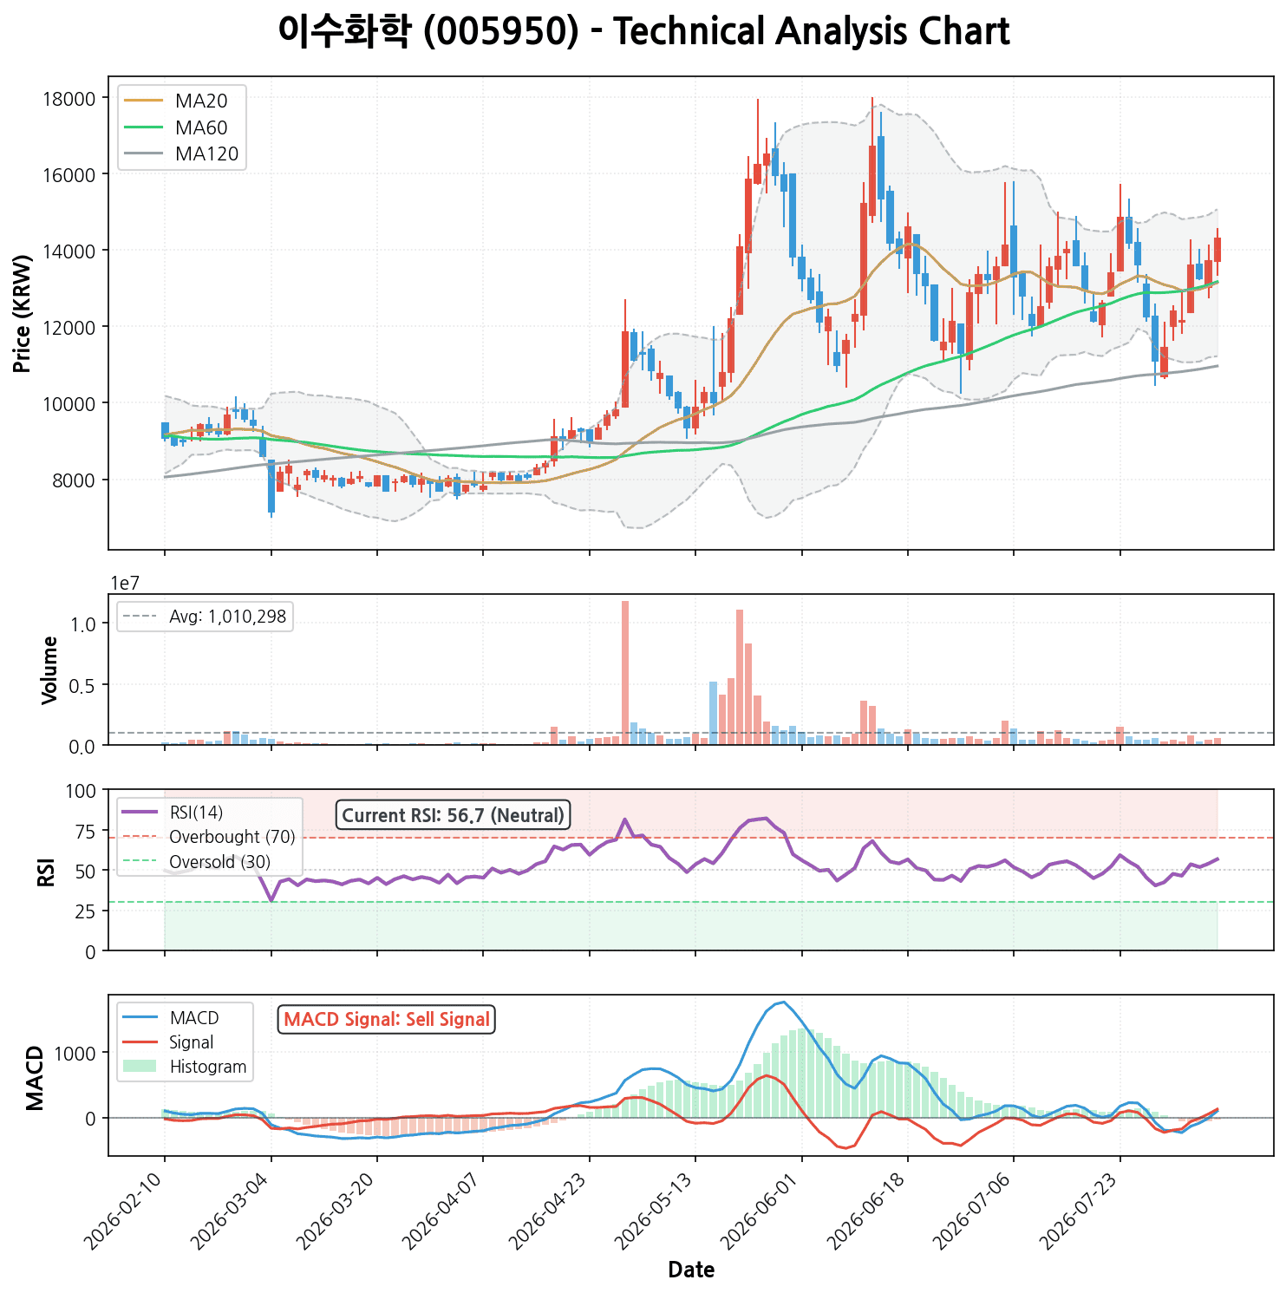Click the 2026-07-06 date tick label
This screenshot has width=1286, height=1293.
tap(974, 1210)
